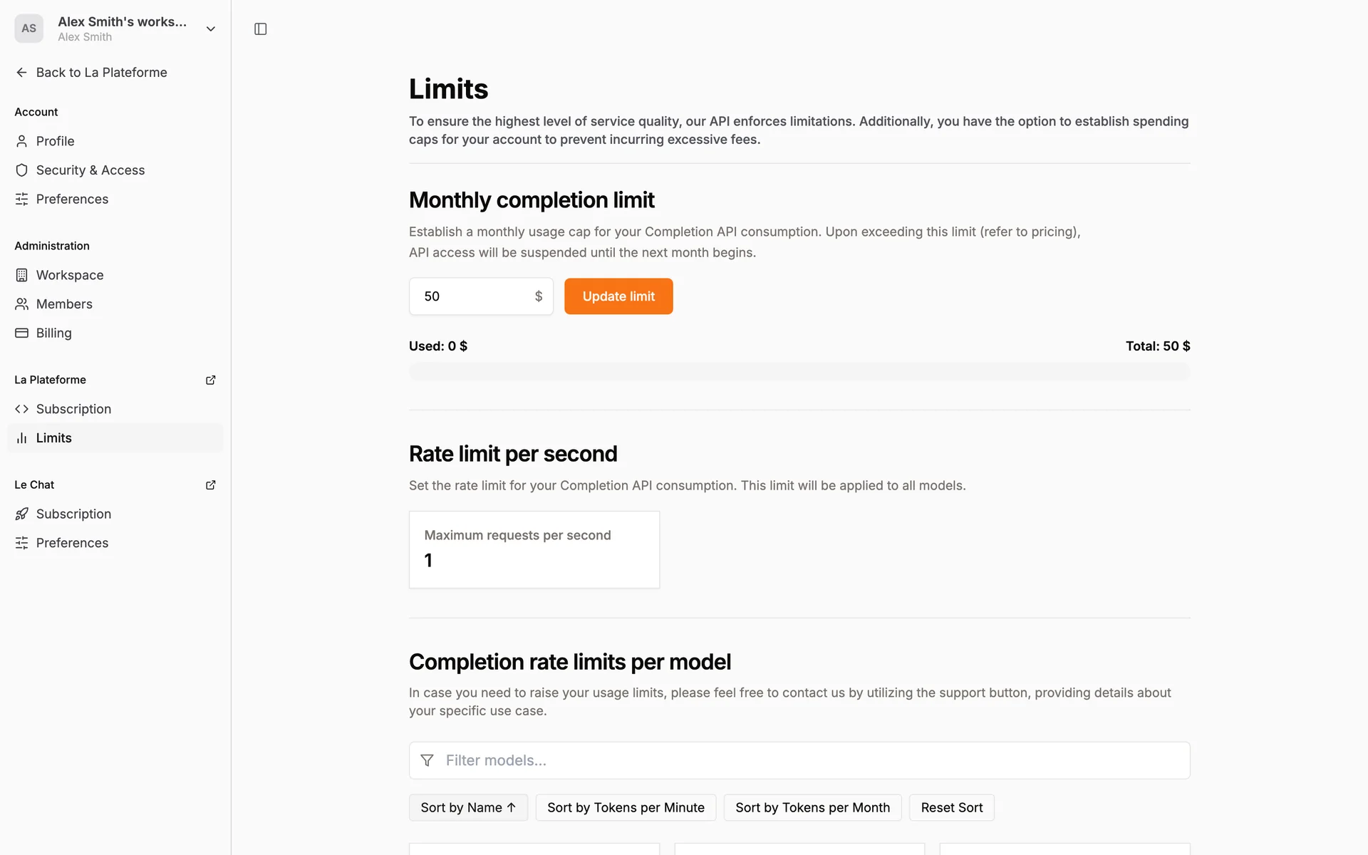Click the AS workspace avatar
Image resolution: width=1368 pixels, height=855 pixels.
click(x=28, y=29)
